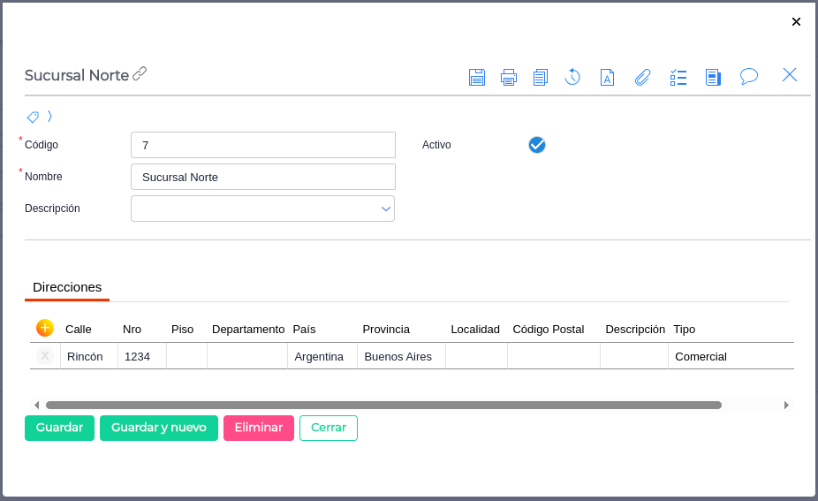Click the Provincia column header

click(x=386, y=330)
